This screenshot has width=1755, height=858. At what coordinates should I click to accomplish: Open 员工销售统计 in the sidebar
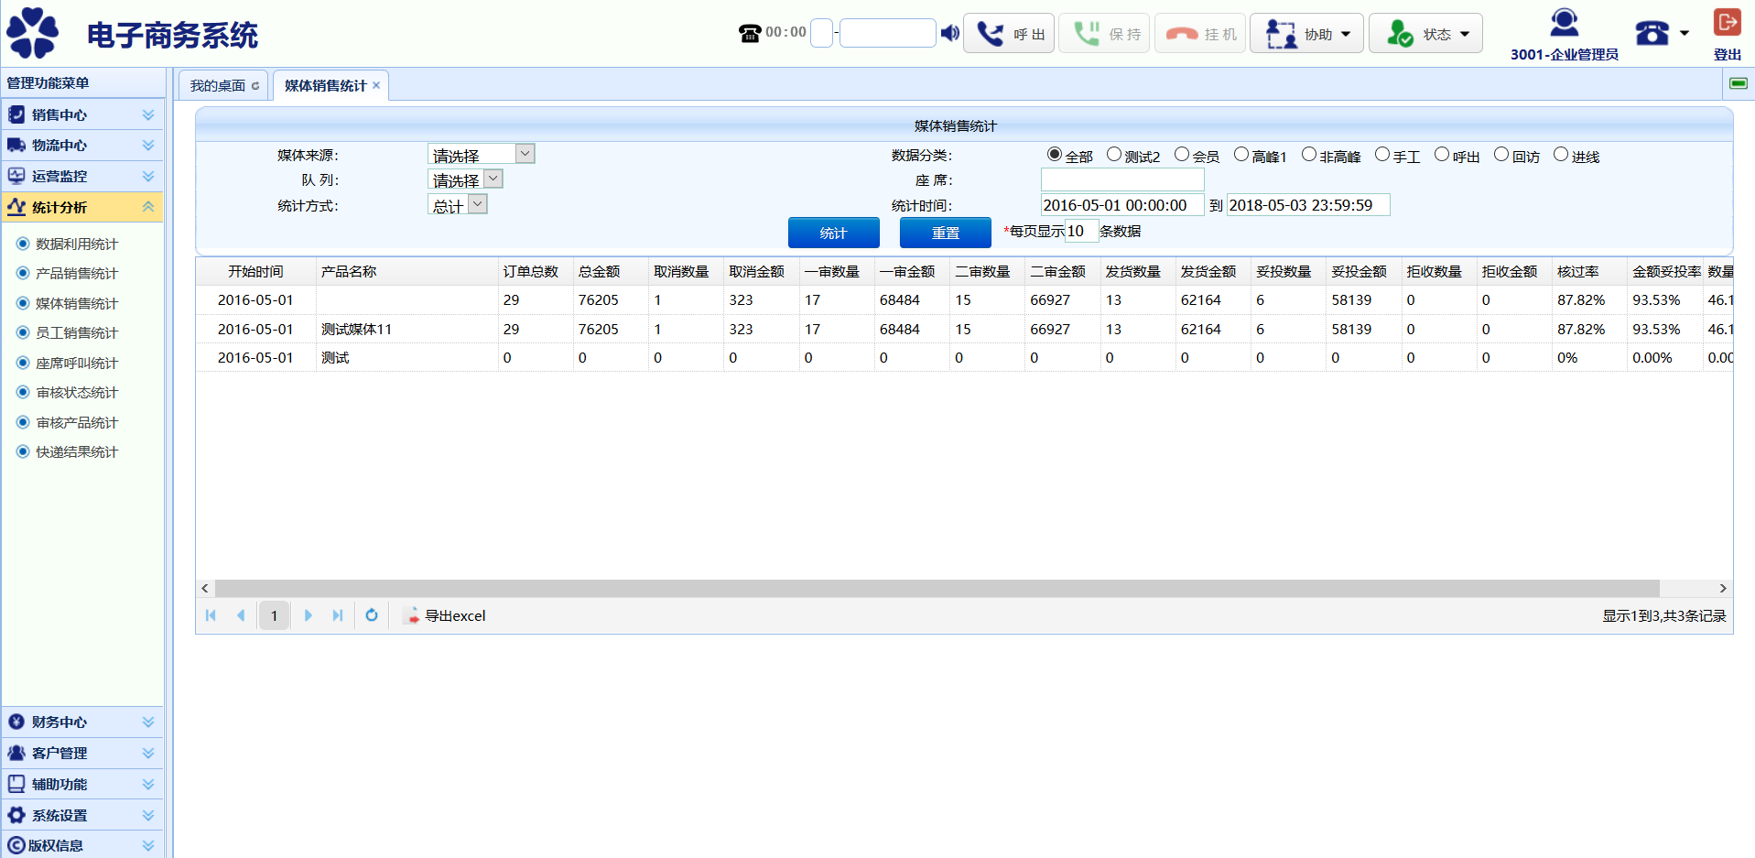[x=77, y=332]
